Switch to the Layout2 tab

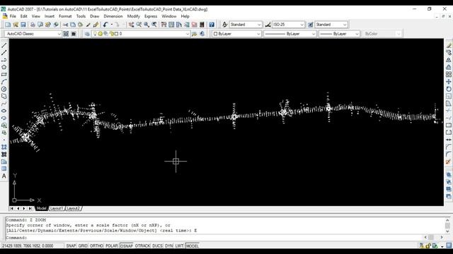(73, 208)
